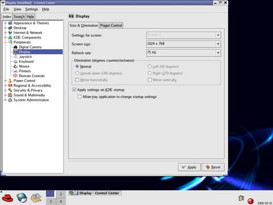273x205 pixels.
Task: Click the System Administration icon
Action: click(x=10, y=100)
